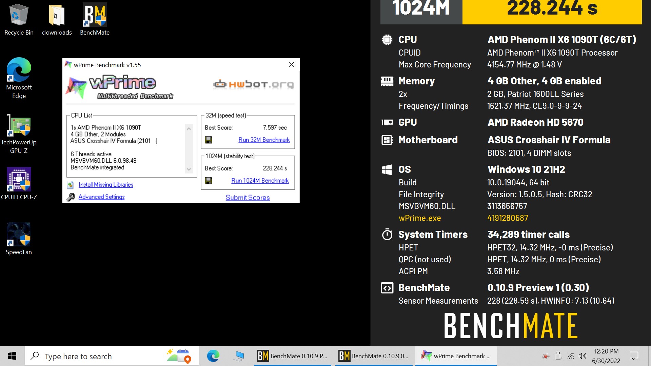Click the Motherboard icon in BenchMate panel
The image size is (651, 366).
[x=387, y=140]
